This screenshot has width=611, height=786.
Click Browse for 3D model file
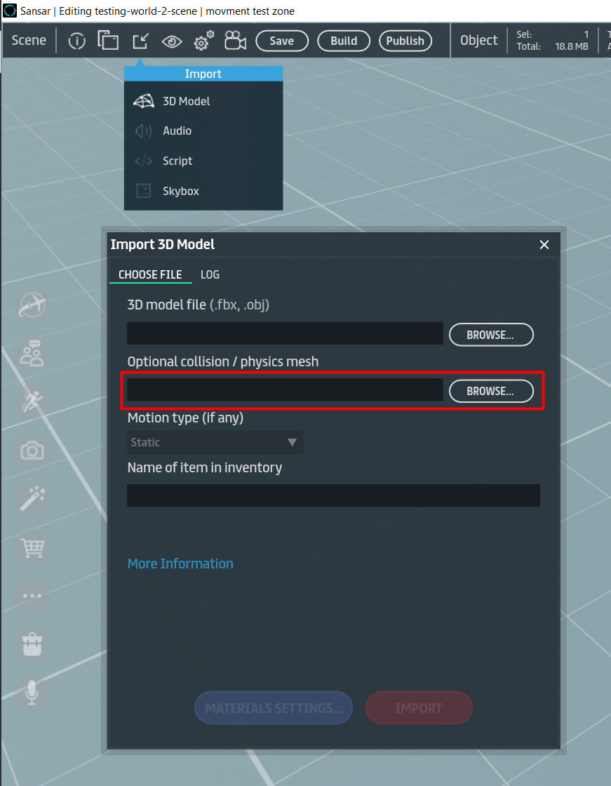[490, 335]
